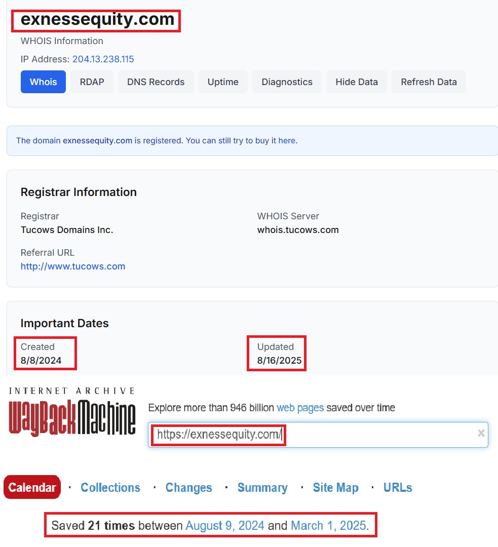The height and width of the screenshot is (547, 498).
Task: Show the Site Map view
Action: coord(335,488)
